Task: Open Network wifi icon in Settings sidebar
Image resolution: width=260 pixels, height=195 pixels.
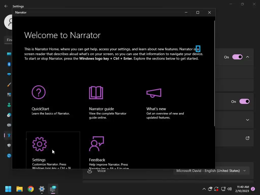Action: 9,74
